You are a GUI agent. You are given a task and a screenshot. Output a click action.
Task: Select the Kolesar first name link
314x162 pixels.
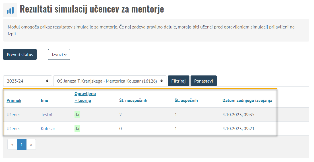[48, 128]
